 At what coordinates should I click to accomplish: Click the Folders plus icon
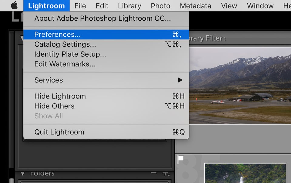166,174
